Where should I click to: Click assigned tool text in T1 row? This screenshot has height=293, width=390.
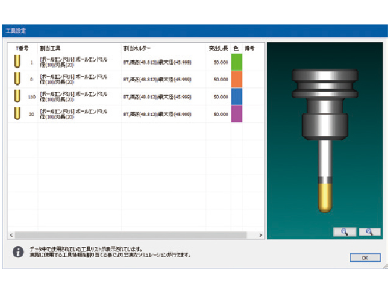tap(74, 62)
